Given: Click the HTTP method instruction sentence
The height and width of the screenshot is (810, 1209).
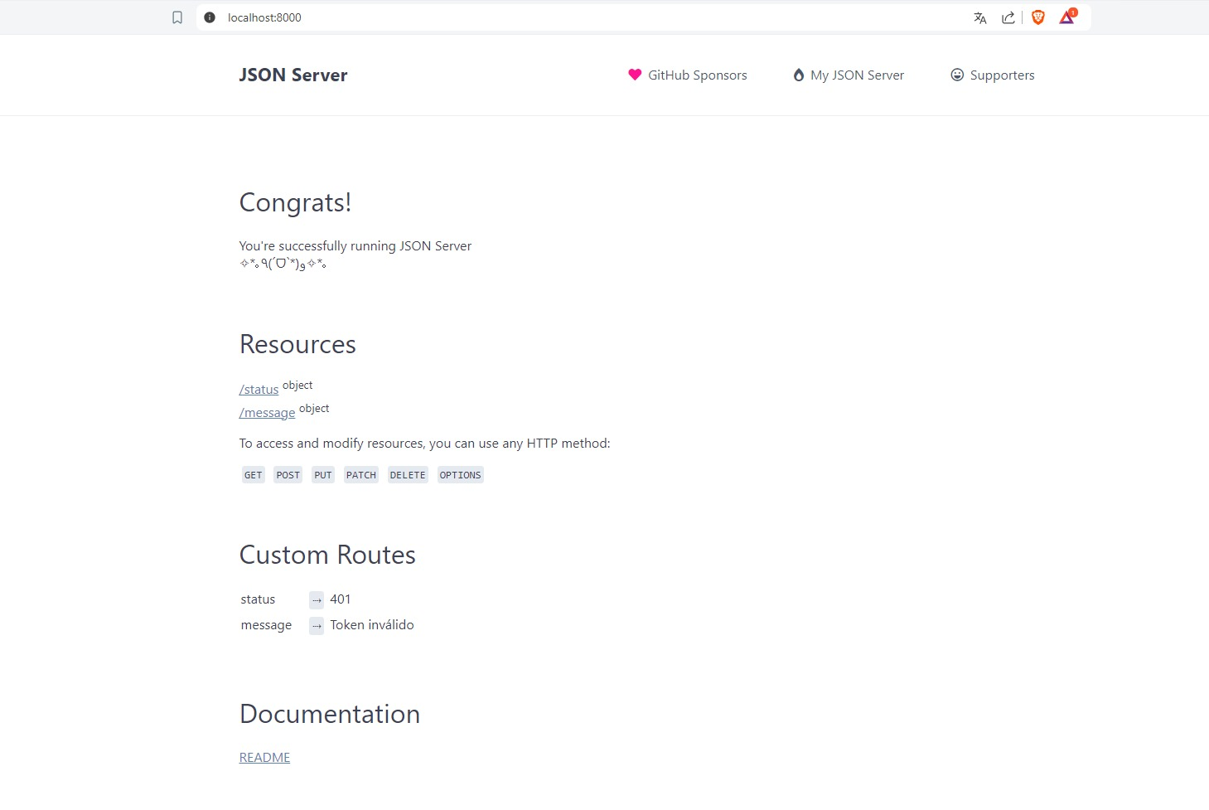Looking at the screenshot, I should tap(424, 444).
